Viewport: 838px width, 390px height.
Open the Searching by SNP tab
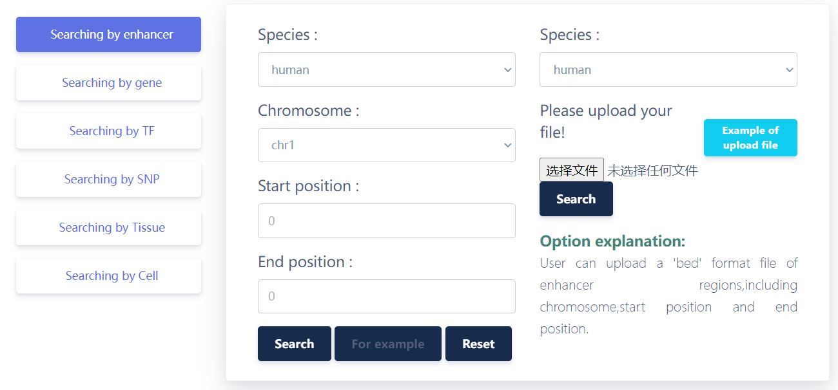[x=108, y=180]
